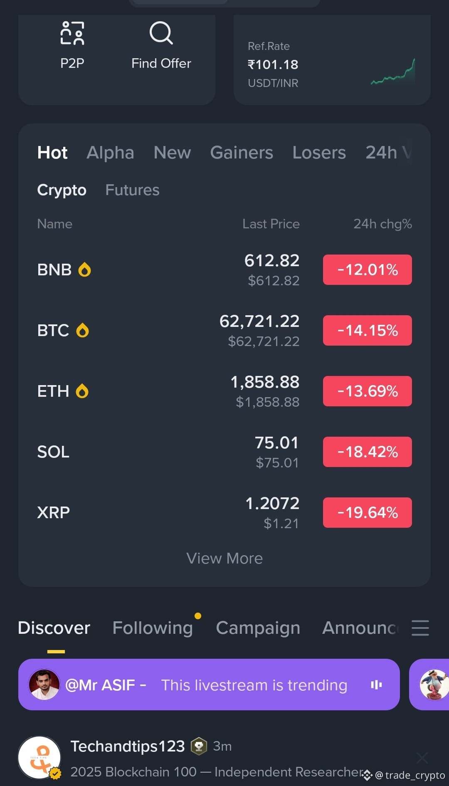This screenshot has width=449, height=786.
Task: Dismiss the Techandtips123 post with X
Action: [x=422, y=758]
